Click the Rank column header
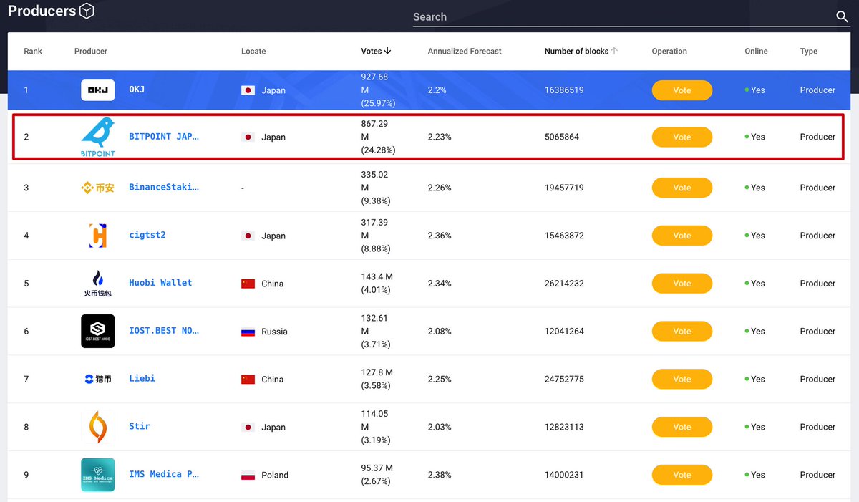The width and height of the screenshot is (859, 502). (33, 52)
